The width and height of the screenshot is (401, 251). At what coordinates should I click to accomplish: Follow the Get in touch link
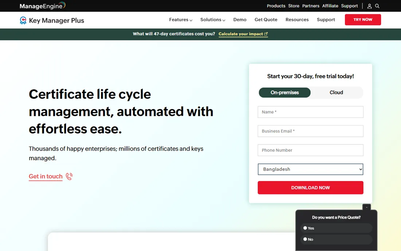coord(46,176)
